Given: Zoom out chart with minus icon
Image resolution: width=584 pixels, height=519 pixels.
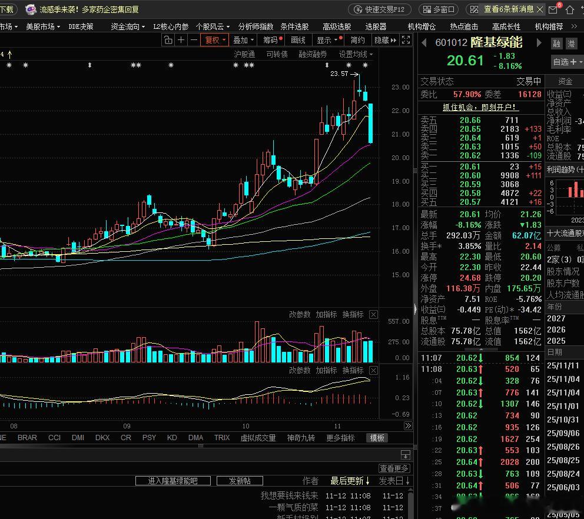Looking at the screenshot, I should tap(194, 40).
